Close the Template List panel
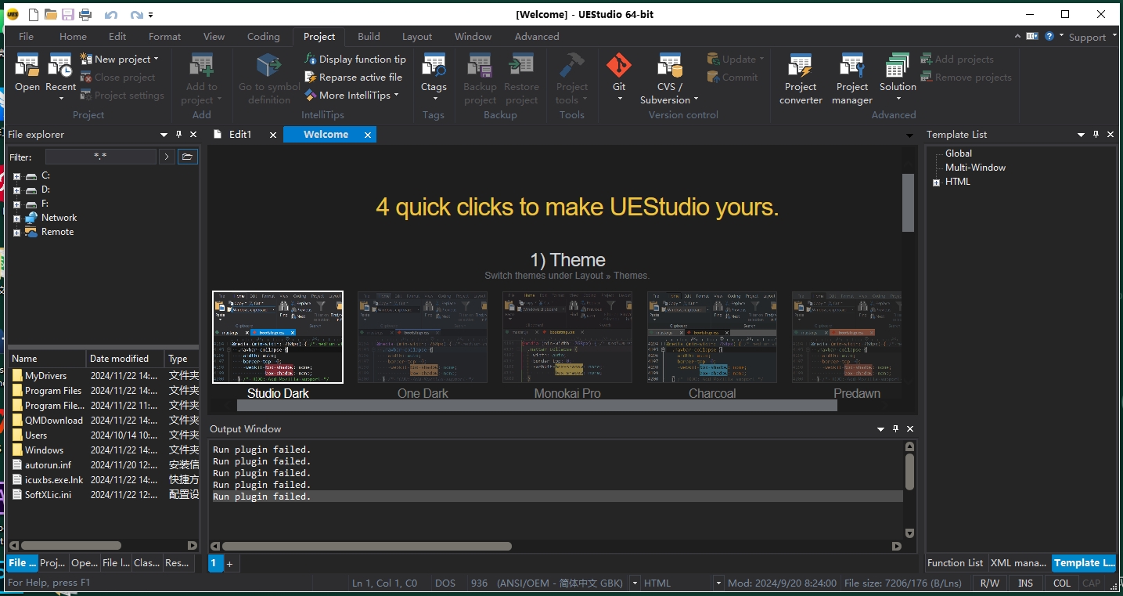 pos(1110,135)
